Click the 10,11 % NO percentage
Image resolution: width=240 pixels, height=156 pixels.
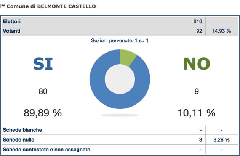coord(197,113)
